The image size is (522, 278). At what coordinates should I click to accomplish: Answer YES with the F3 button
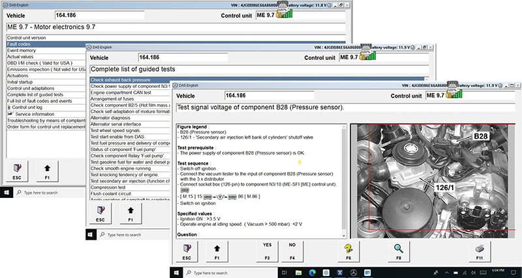[267, 251]
